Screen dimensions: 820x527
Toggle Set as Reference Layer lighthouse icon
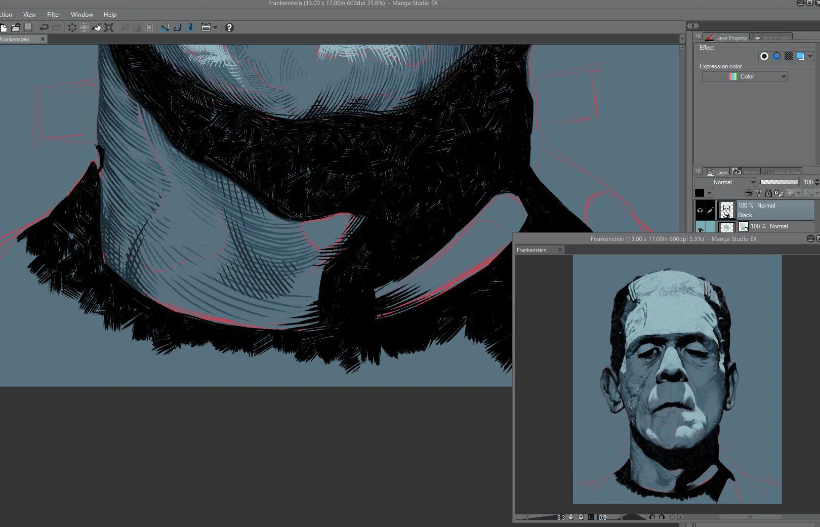click(758, 193)
